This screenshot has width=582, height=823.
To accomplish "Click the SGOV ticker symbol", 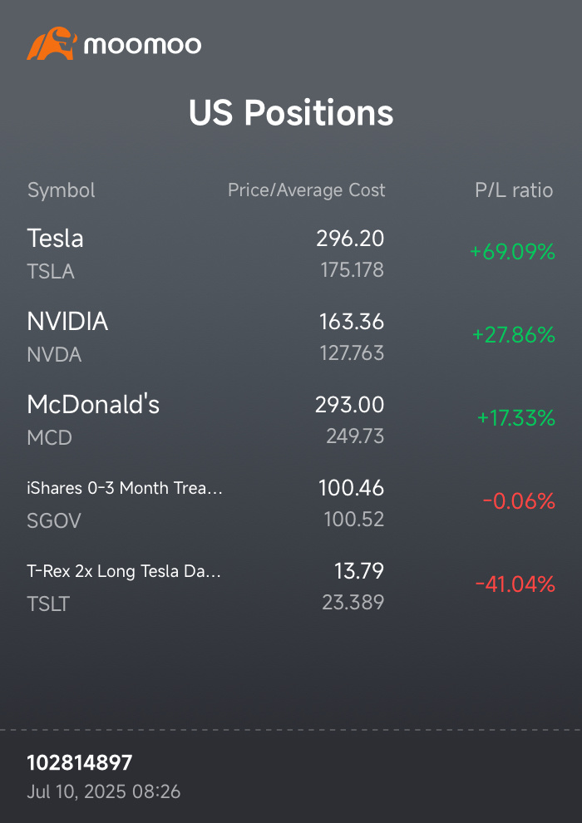I will coord(54,520).
